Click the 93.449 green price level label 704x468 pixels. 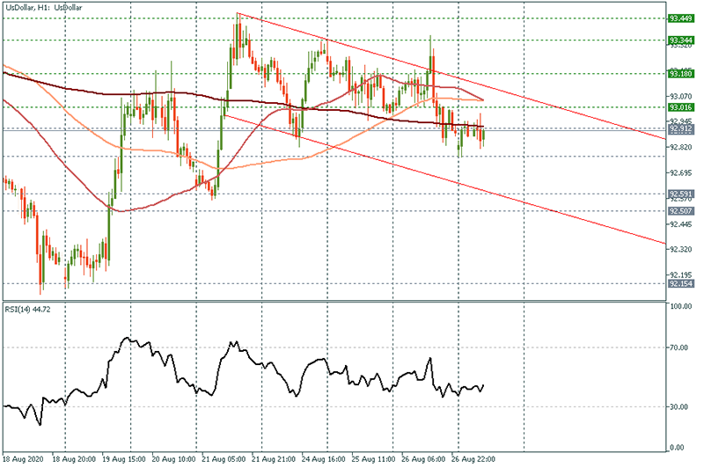[x=681, y=18]
